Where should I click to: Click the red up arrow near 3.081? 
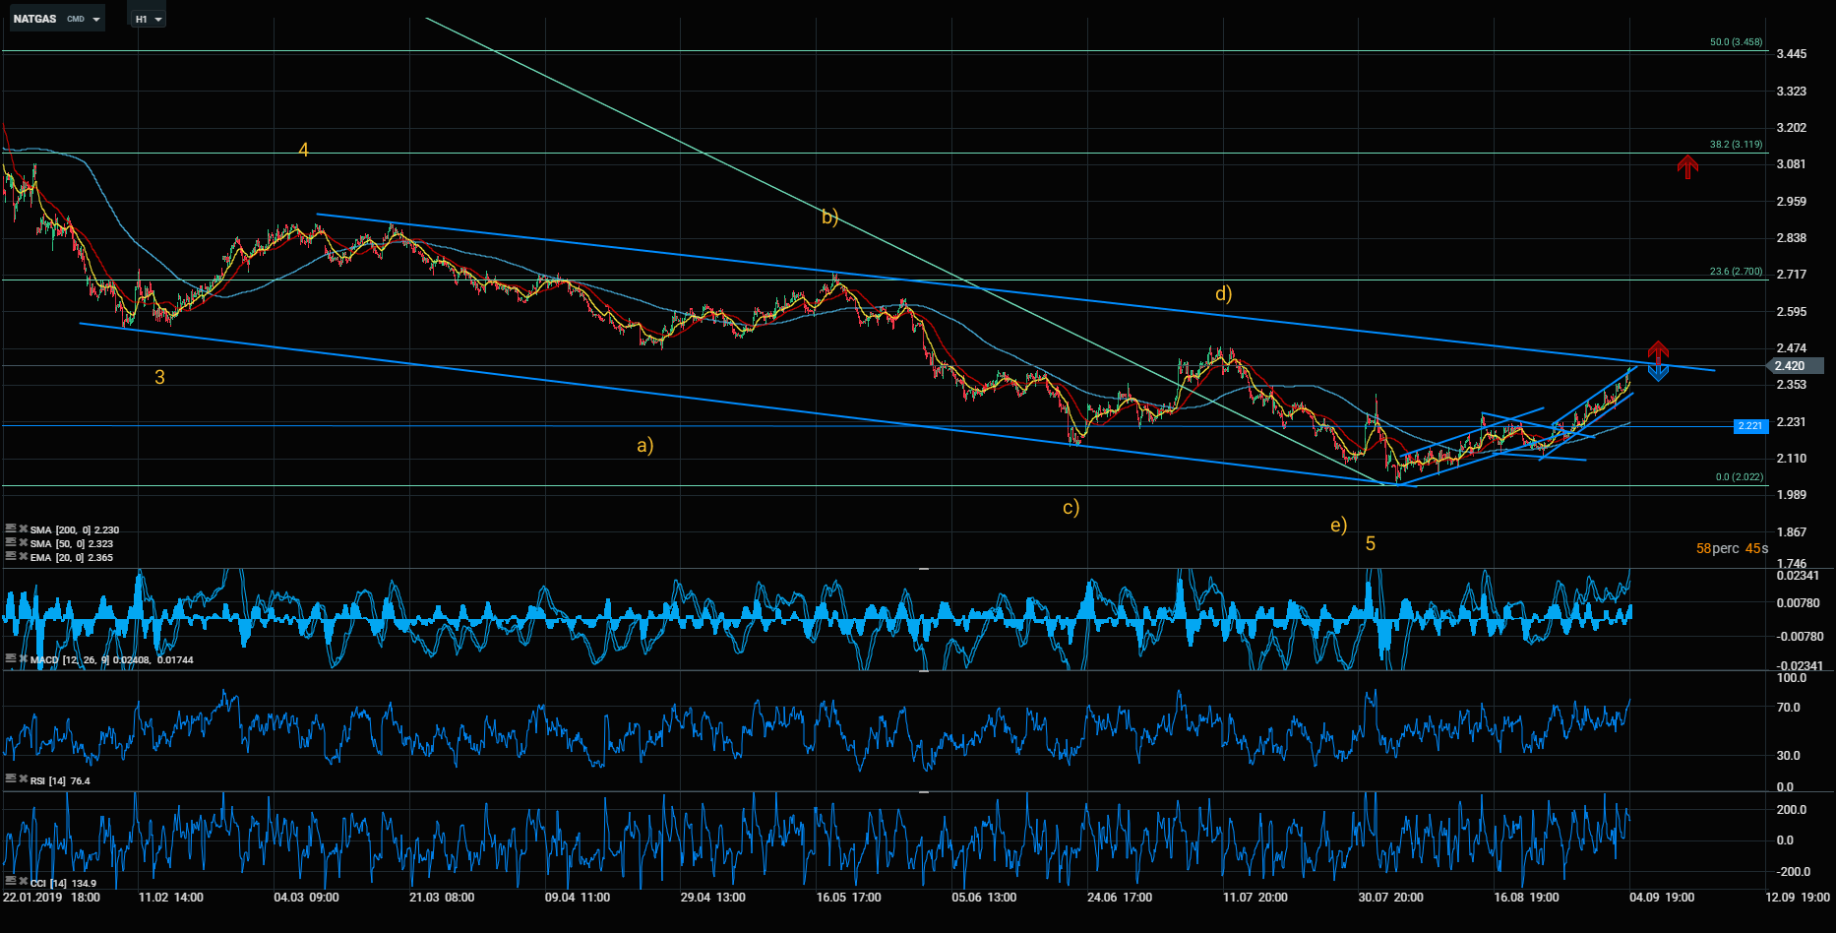click(x=1687, y=166)
